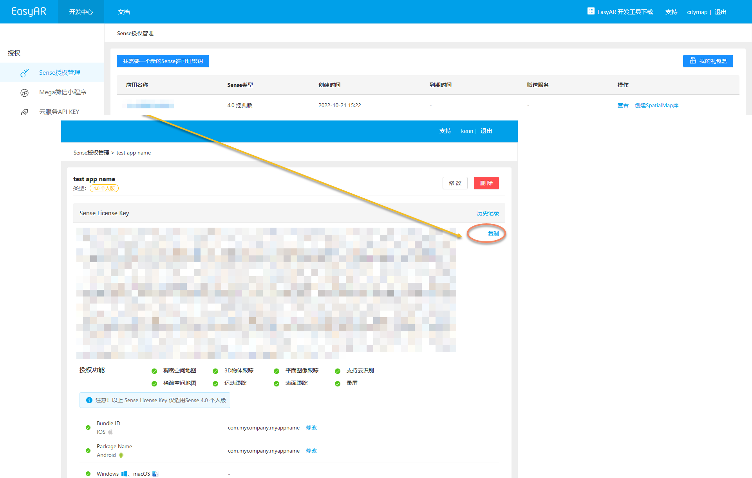Click the Bundle ID check icon
Viewport: 752px width, 478px height.
point(88,428)
